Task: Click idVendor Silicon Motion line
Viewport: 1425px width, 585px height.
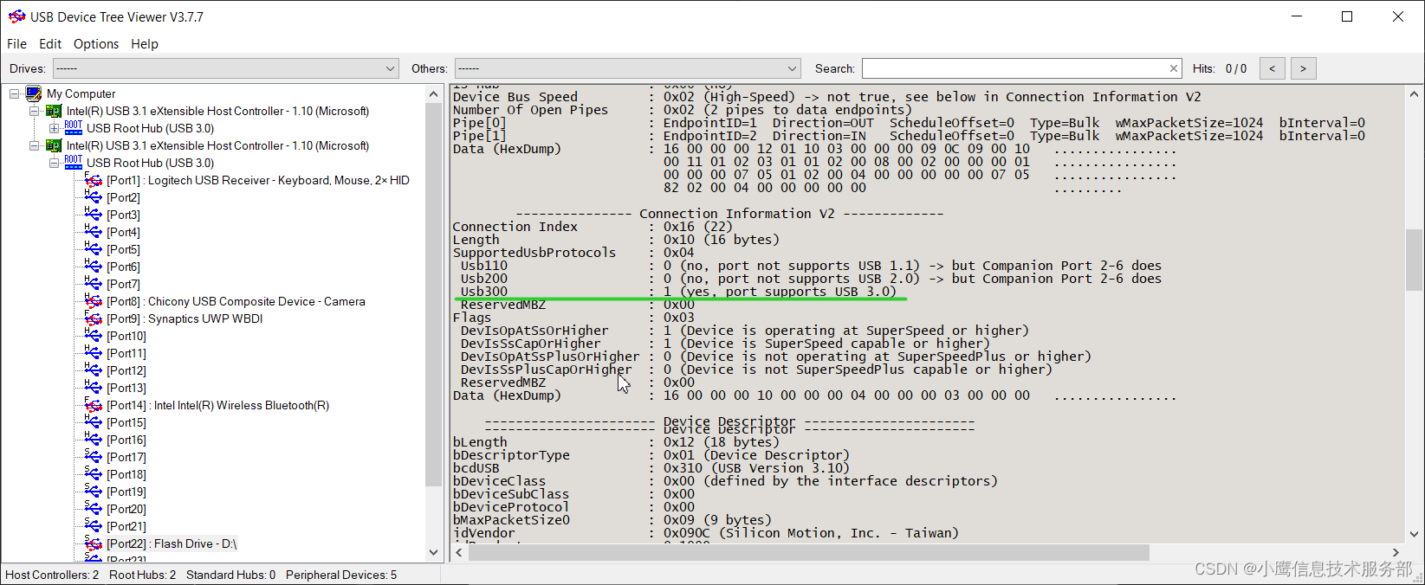Action: 705,533
